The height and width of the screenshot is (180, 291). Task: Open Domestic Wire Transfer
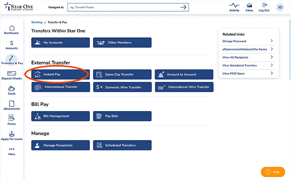pyautogui.click(x=123, y=87)
